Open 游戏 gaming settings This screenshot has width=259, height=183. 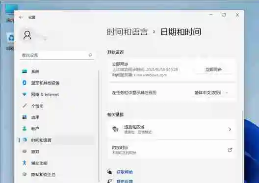[x=57, y=152]
